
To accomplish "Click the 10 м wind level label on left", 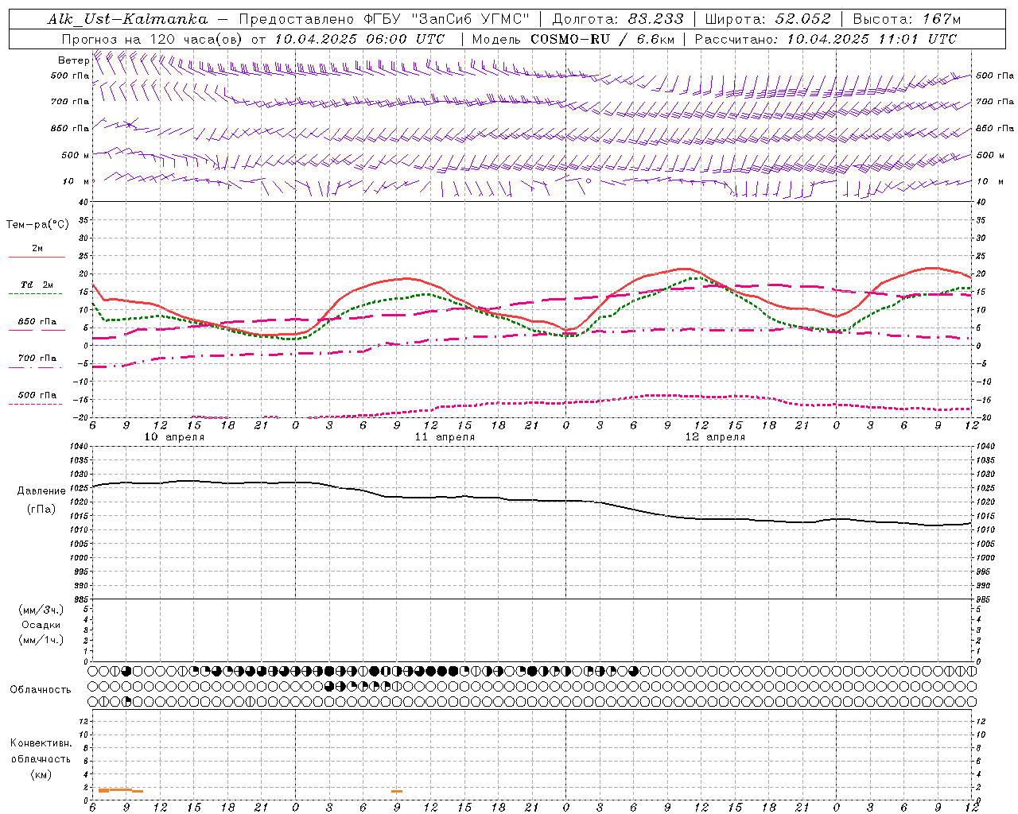I will (76, 181).
